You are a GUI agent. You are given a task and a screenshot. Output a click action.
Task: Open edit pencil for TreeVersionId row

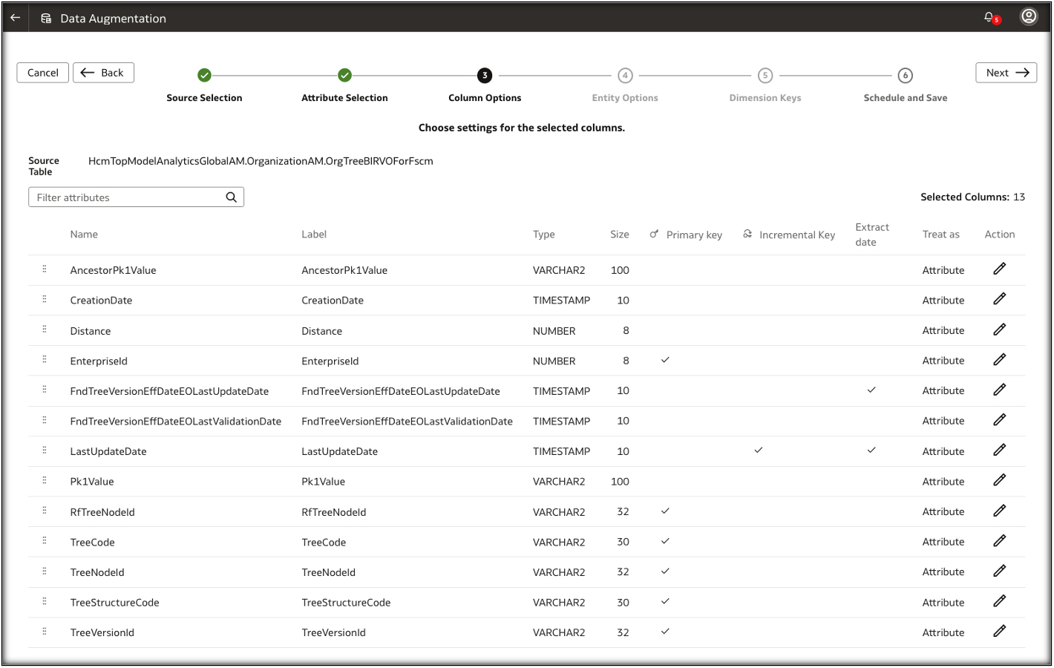(999, 632)
